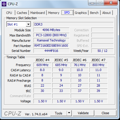Open the Caches tab
120x120 pixels.
point(22,13)
